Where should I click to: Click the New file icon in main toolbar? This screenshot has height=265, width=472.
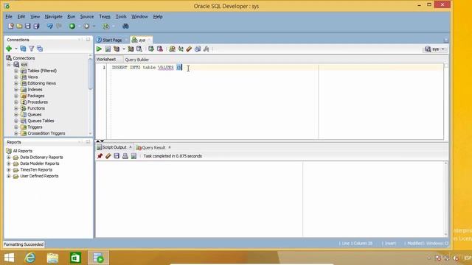coord(11,26)
